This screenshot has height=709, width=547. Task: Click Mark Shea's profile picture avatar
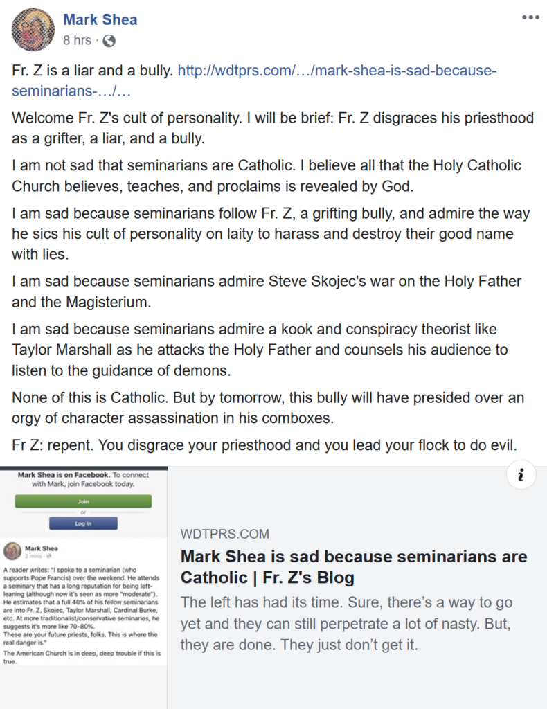coord(33,30)
